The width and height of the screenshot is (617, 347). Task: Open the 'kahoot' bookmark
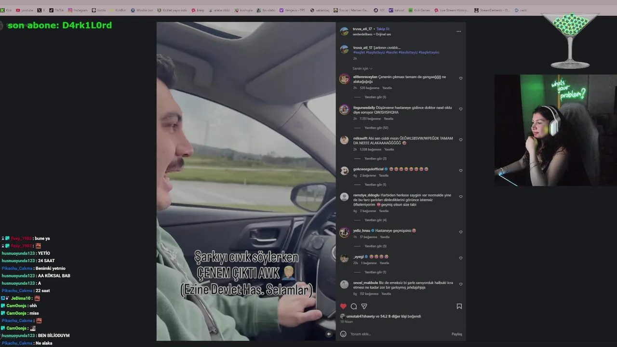pos(396,10)
